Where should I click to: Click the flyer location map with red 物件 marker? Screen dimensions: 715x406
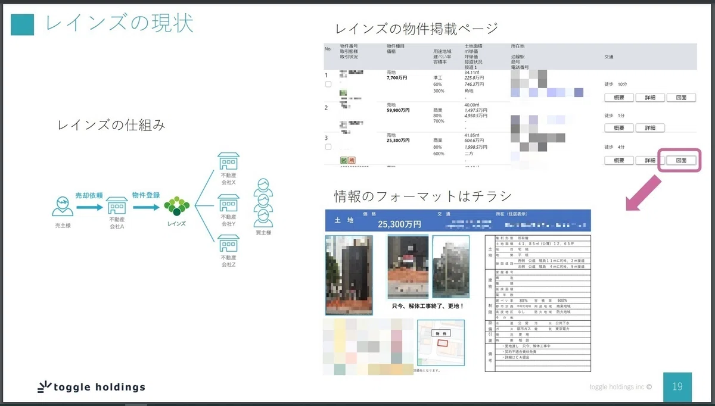(440, 343)
